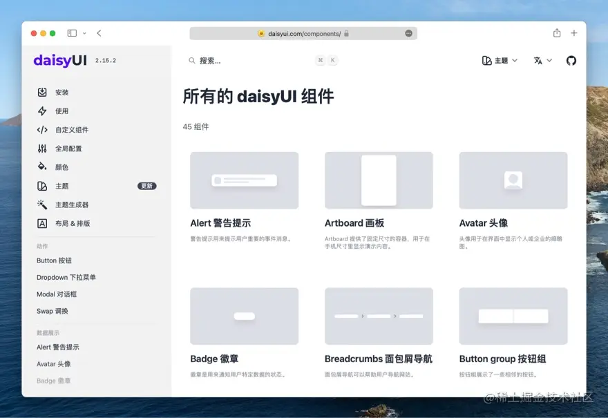
Task: Open 自定义组件 via the code icon
Action: (x=43, y=129)
